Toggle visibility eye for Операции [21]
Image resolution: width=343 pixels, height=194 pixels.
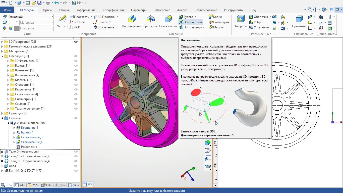pos(76,56)
